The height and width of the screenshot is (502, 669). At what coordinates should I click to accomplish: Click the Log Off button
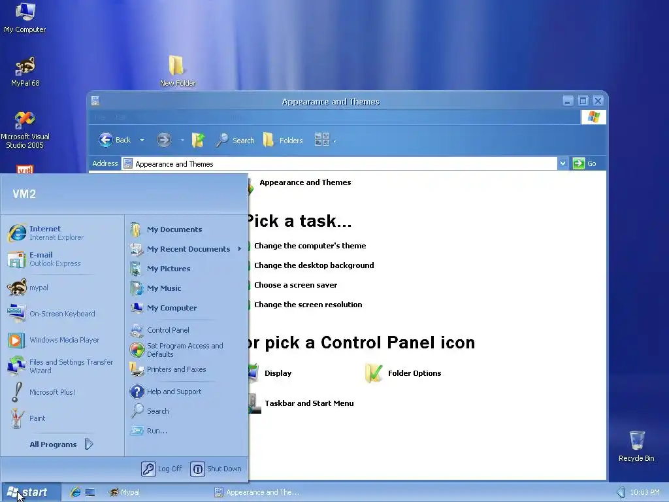click(162, 469)
